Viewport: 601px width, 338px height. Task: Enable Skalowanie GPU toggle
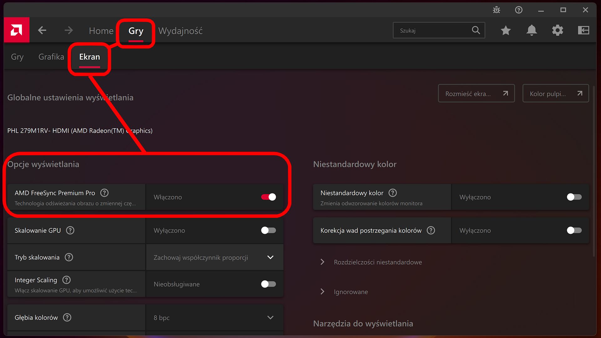point(269,230)
